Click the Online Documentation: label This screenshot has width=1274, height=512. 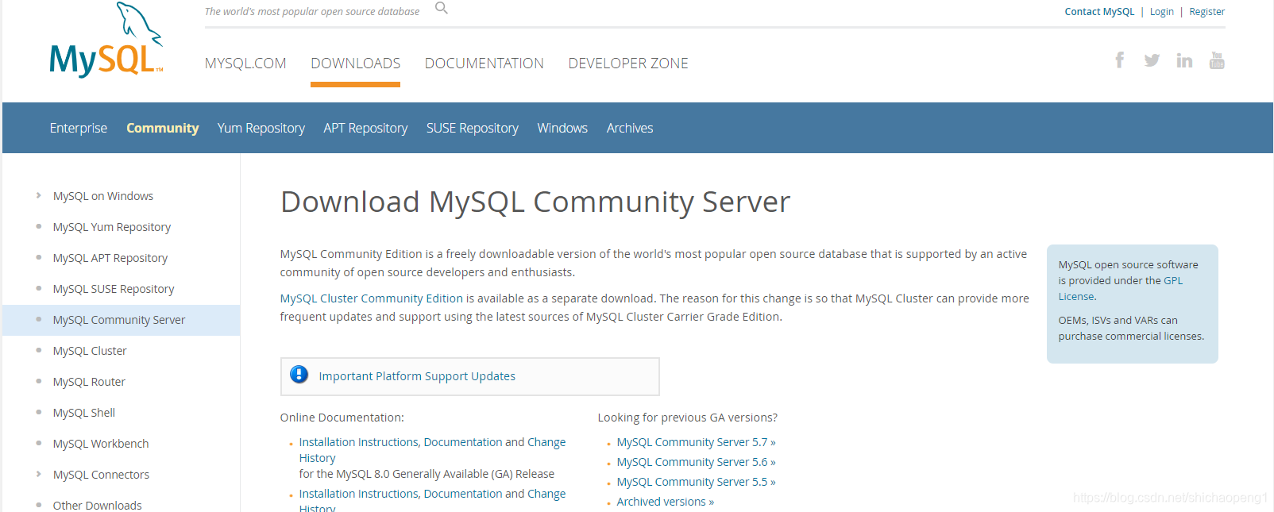point(342,418)
